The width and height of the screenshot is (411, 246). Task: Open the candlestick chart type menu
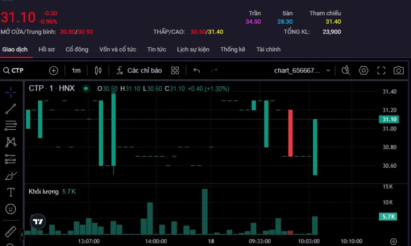(98, 70)
